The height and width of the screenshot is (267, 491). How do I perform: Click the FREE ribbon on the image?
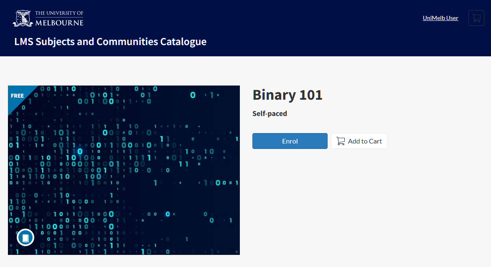pos(18,96)
